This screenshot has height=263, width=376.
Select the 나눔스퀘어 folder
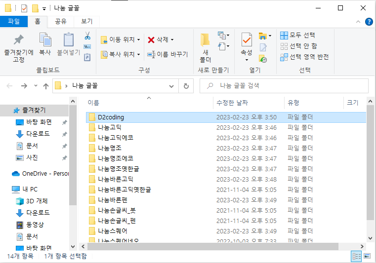click(226, 231)
